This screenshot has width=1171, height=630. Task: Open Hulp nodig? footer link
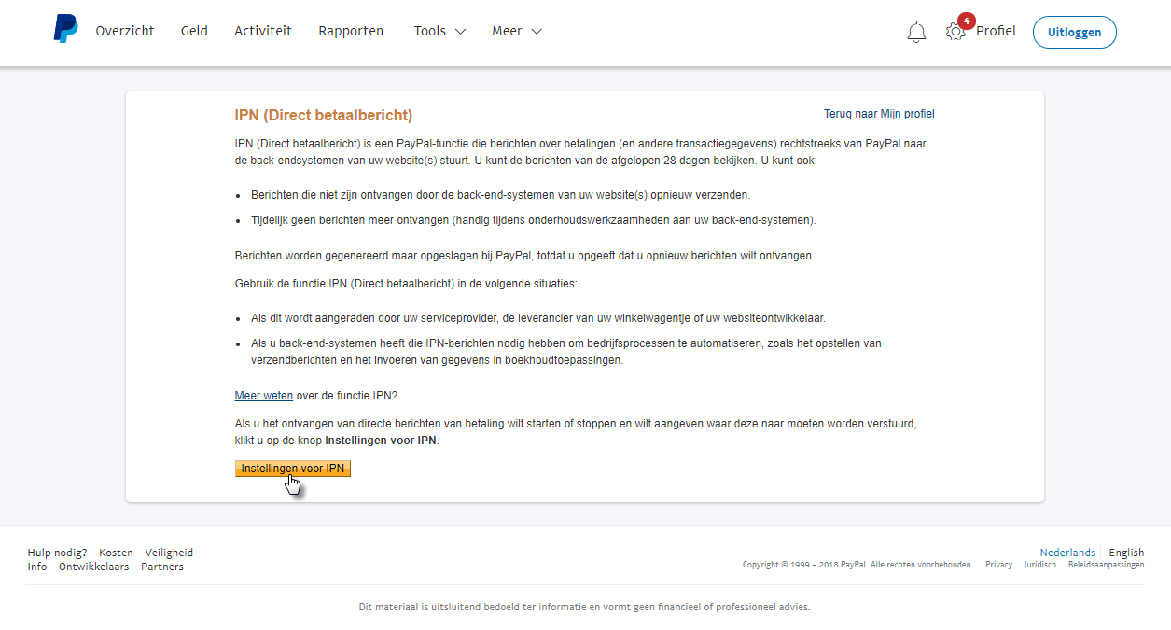pyautogui.click(x=57, y=553)
